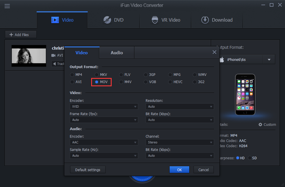Screen dimensions: 285x187
Task: Select the MKV output format
Action: point(101,74)
